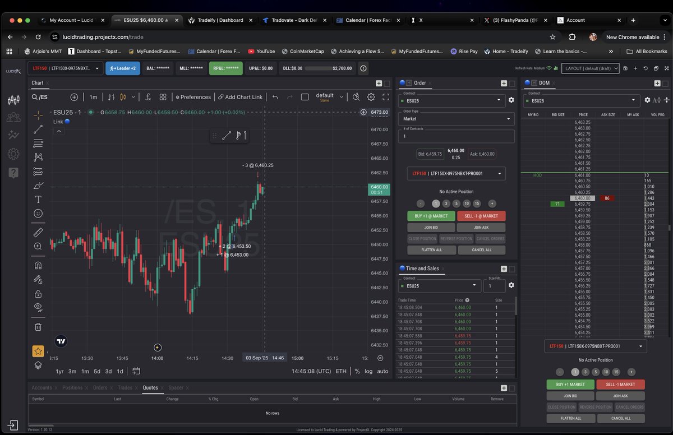The height and width of the screenshot is (435, 673).
Task: Toggle the H button on Order panel
Action: (409, 83)
